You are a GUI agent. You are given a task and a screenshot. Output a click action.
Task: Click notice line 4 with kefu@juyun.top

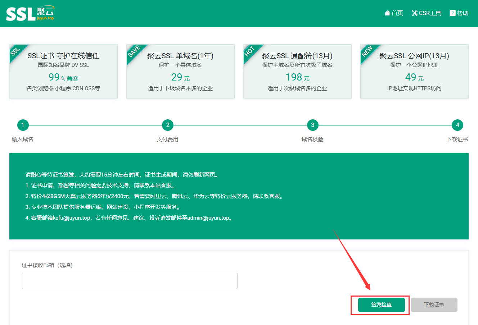point(130,218)
